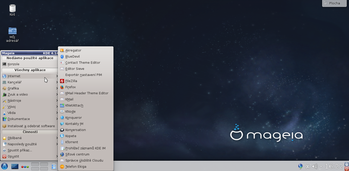Open the activities three-dots panel icon
This screenshot has width=349, height=171.
25,167
